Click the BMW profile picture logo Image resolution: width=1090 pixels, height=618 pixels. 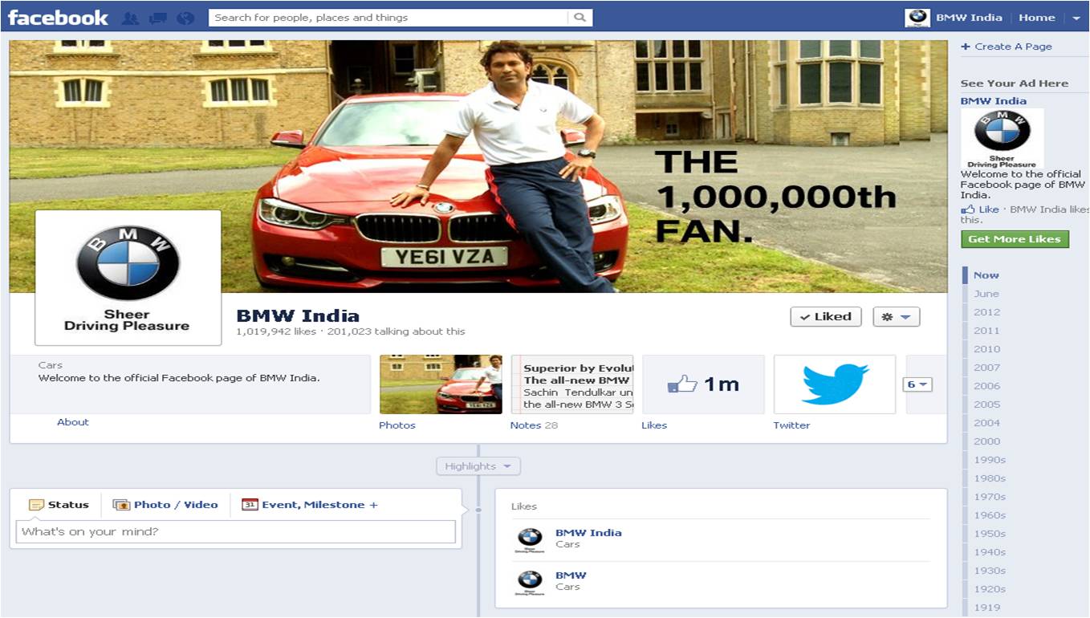(128, 278)
